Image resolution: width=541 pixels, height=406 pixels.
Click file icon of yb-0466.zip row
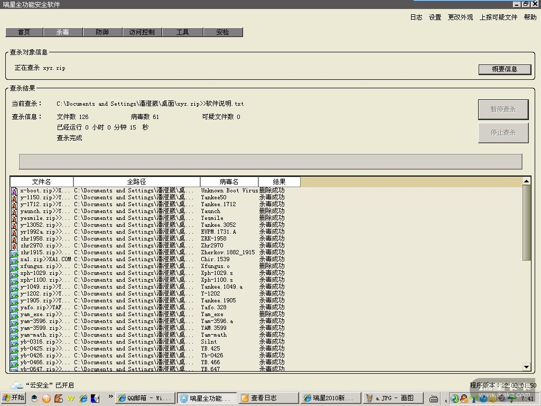[x=14, y=363]
